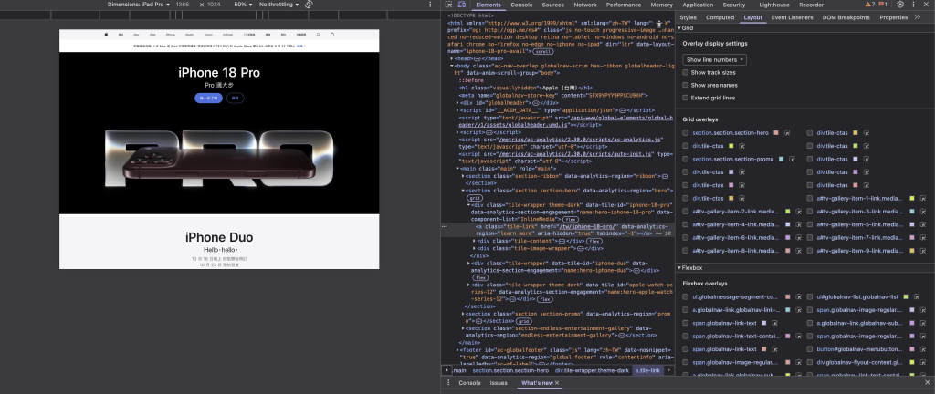Viewport: 935px width, 394px height.
Task: Enable Show track sizes checkbox
Action: coord(686,73)
